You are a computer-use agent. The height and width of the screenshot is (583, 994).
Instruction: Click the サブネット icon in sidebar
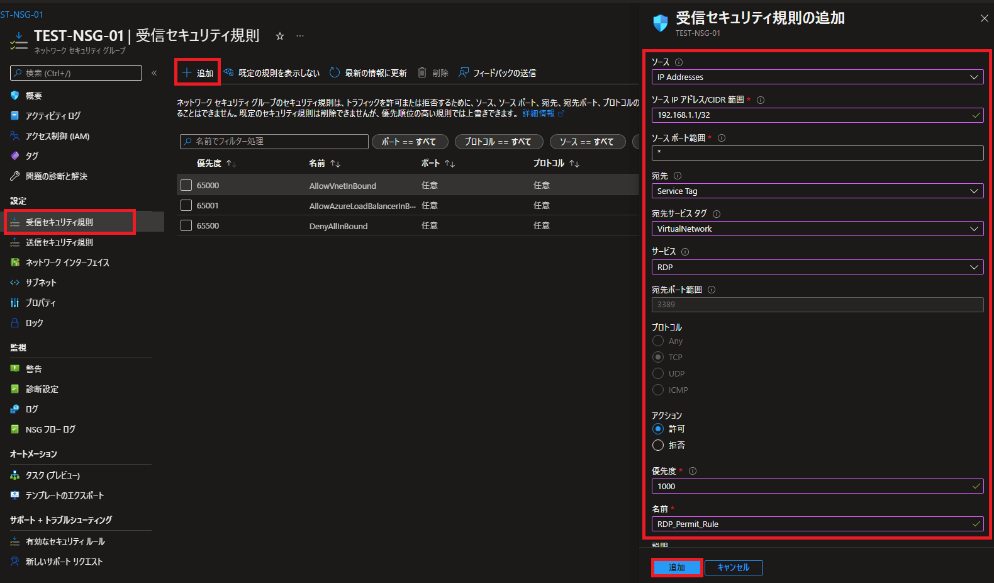click(x=15, y=283)
